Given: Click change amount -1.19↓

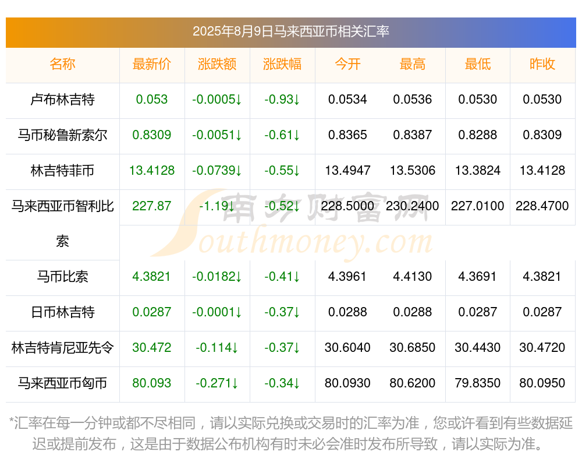Looking at the screenshot, I should (217, 206).
